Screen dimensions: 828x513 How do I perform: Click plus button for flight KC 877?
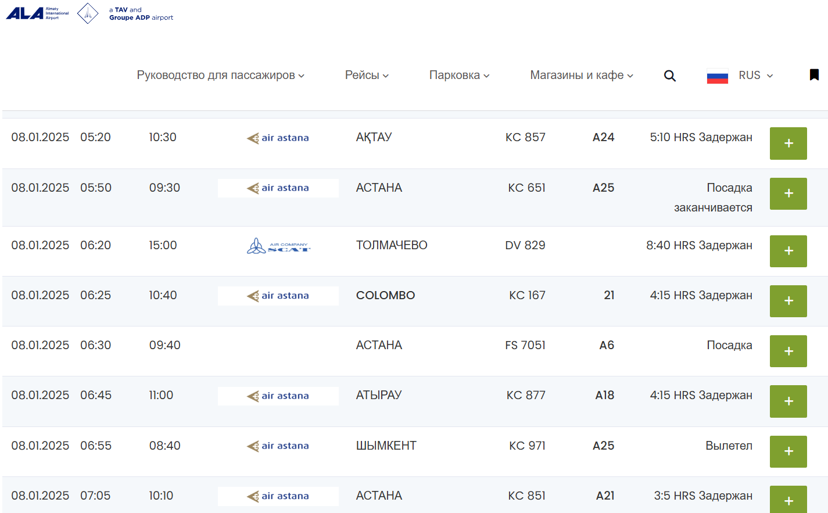[x=788, y=401]
